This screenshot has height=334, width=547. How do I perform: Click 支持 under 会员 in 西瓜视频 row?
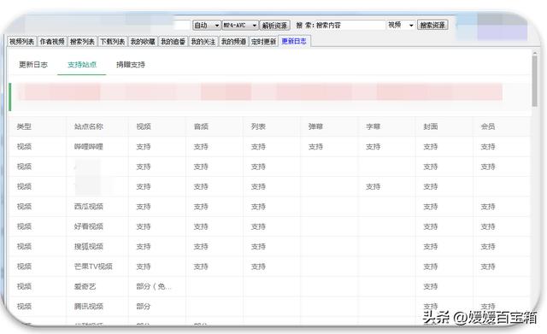(488, 207)
